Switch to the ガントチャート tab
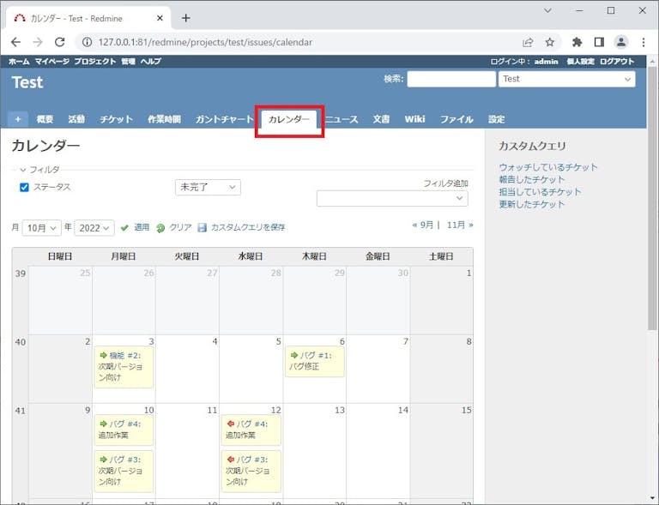The image size is (659, 505). pos(225,119)
